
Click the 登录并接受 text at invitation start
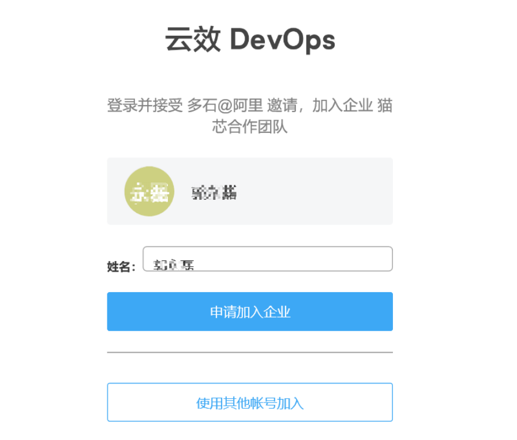click(x=145, y=106)
